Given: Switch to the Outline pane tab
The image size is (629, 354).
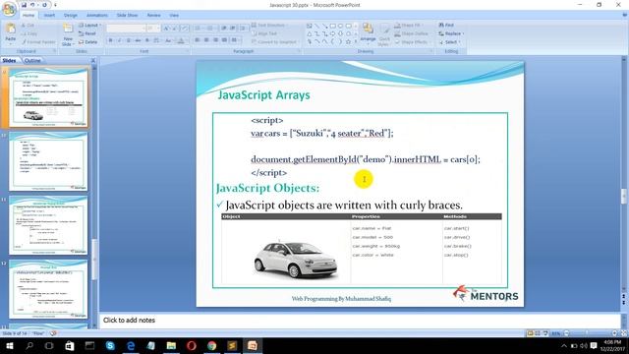Looking at the screenshot, I should coord(32,61).
